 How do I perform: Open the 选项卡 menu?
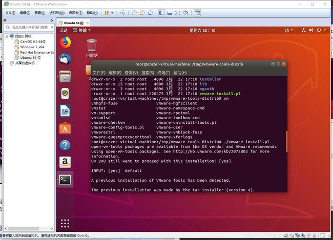(75, 13)
